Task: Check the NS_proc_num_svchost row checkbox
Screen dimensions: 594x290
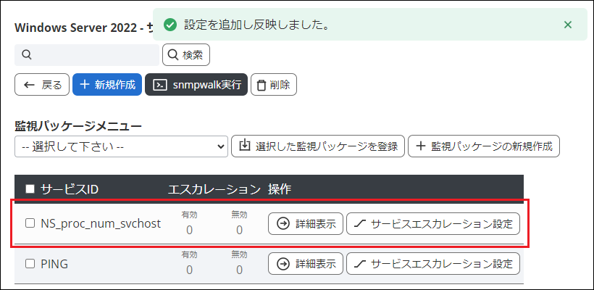Action: point(30,224)
